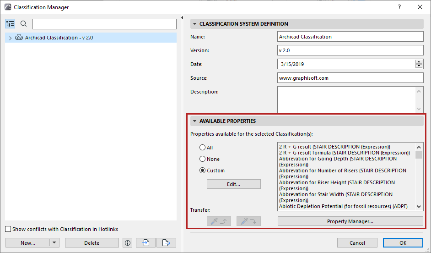Click the Delete button
Screen dimensions: 431x253
(x=92, y=243)
